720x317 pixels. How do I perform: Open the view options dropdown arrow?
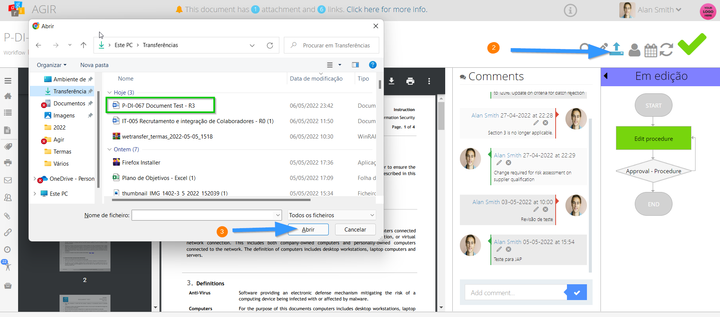(x=340, y=65)
